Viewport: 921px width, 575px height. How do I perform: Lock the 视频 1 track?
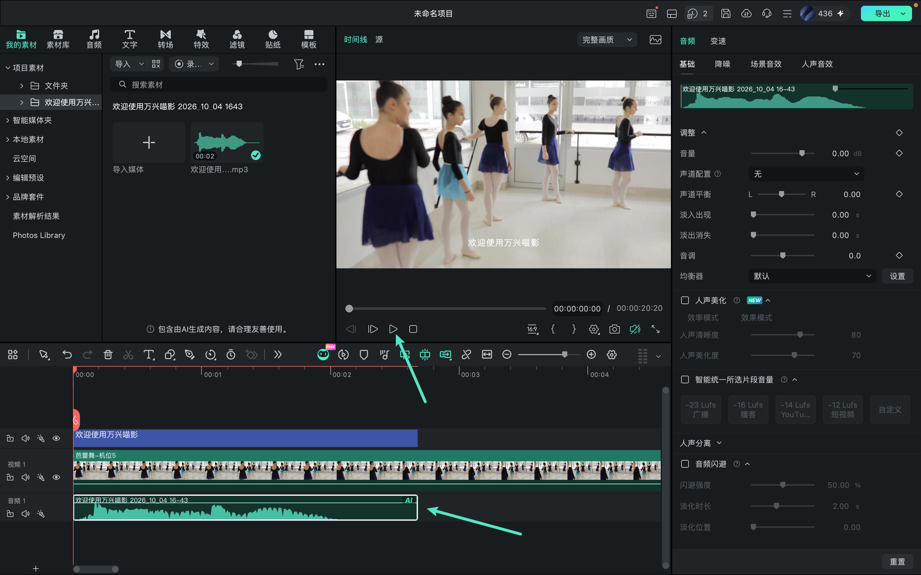[10, 477]
